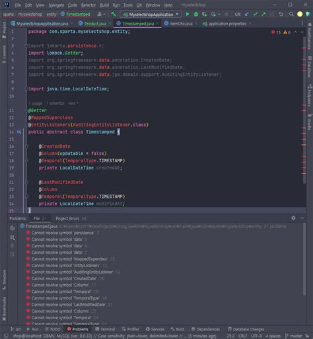Click Reanalyze File icon in Problems sidebar
Viewport: 313px width, 339px height.
tap(13, 228)
